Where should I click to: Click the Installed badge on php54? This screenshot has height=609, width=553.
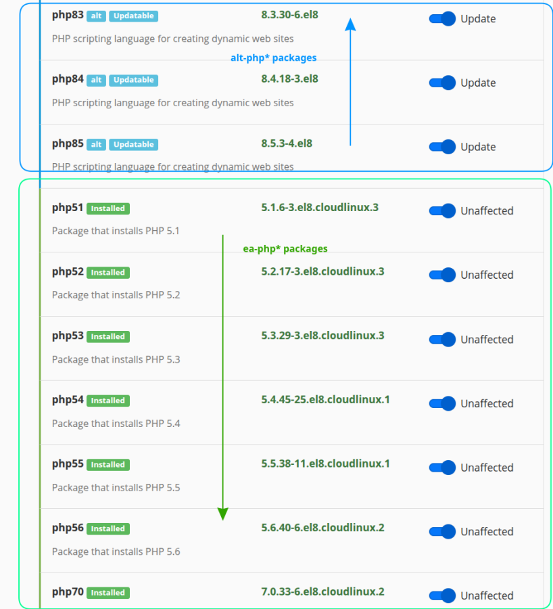click(107, 401)
